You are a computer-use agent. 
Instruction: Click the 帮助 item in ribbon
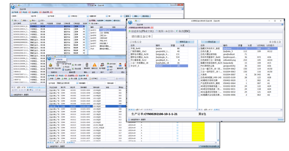tap(110, 67)
